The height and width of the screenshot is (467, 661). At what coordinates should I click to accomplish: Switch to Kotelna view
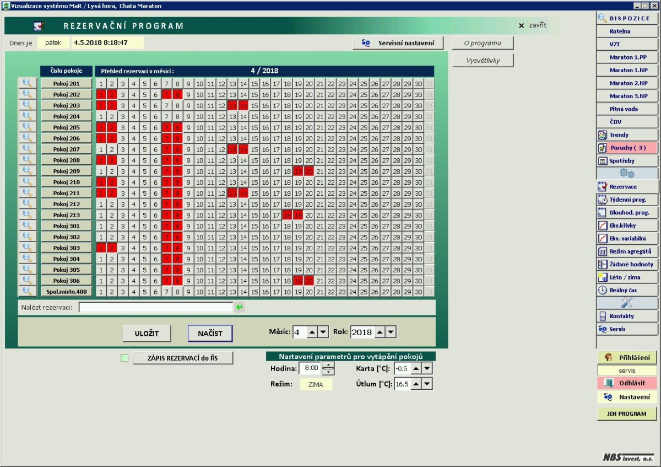[x=627, y=31]
